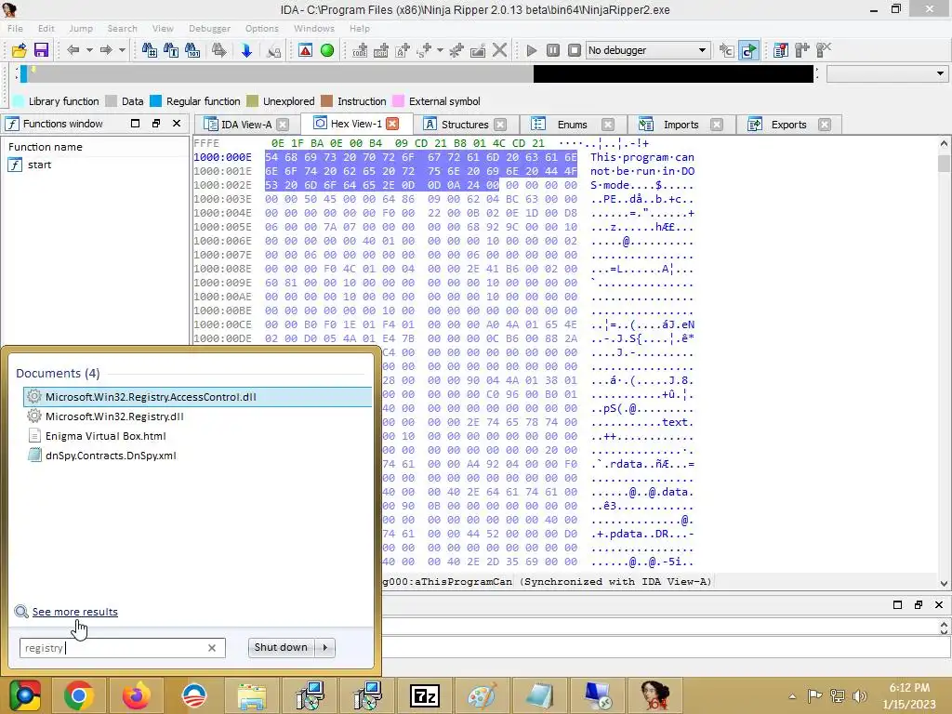Pause the process with the pause button

pyautogui.click(x=552, y=50)
